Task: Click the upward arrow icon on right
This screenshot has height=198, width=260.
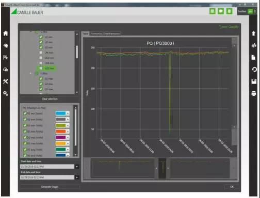Action: coord(254,33)
